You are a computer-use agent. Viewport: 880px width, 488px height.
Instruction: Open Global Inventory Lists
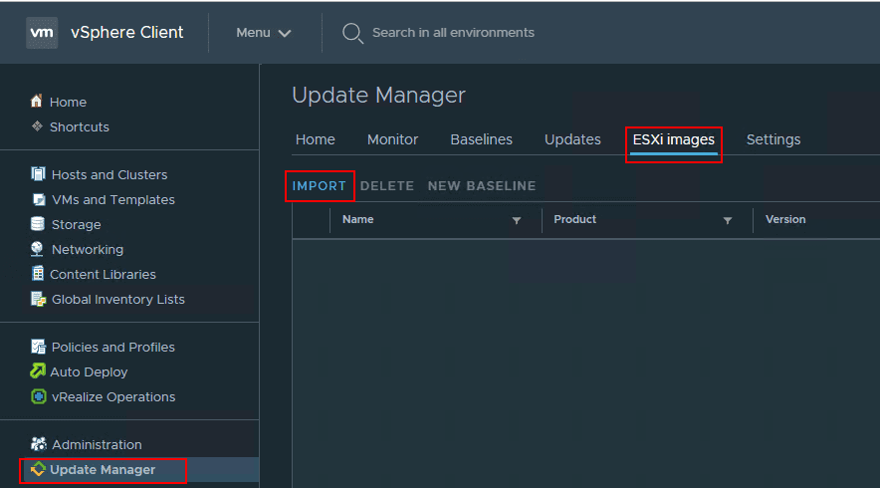pyautogui.click(x=118, y=300)
